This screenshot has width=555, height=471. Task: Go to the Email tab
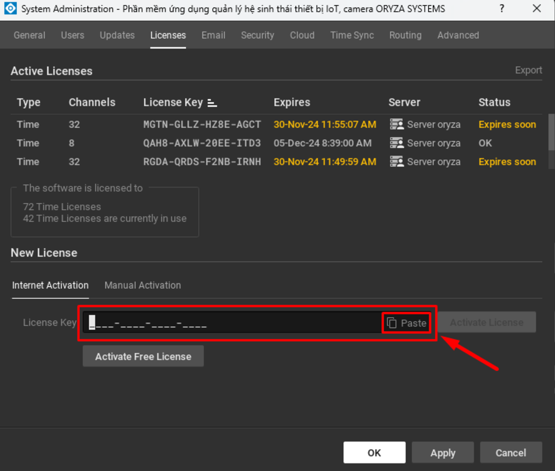click(214, 35)
